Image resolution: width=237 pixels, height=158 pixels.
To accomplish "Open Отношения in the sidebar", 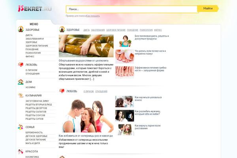I will (x=32, y=73).
